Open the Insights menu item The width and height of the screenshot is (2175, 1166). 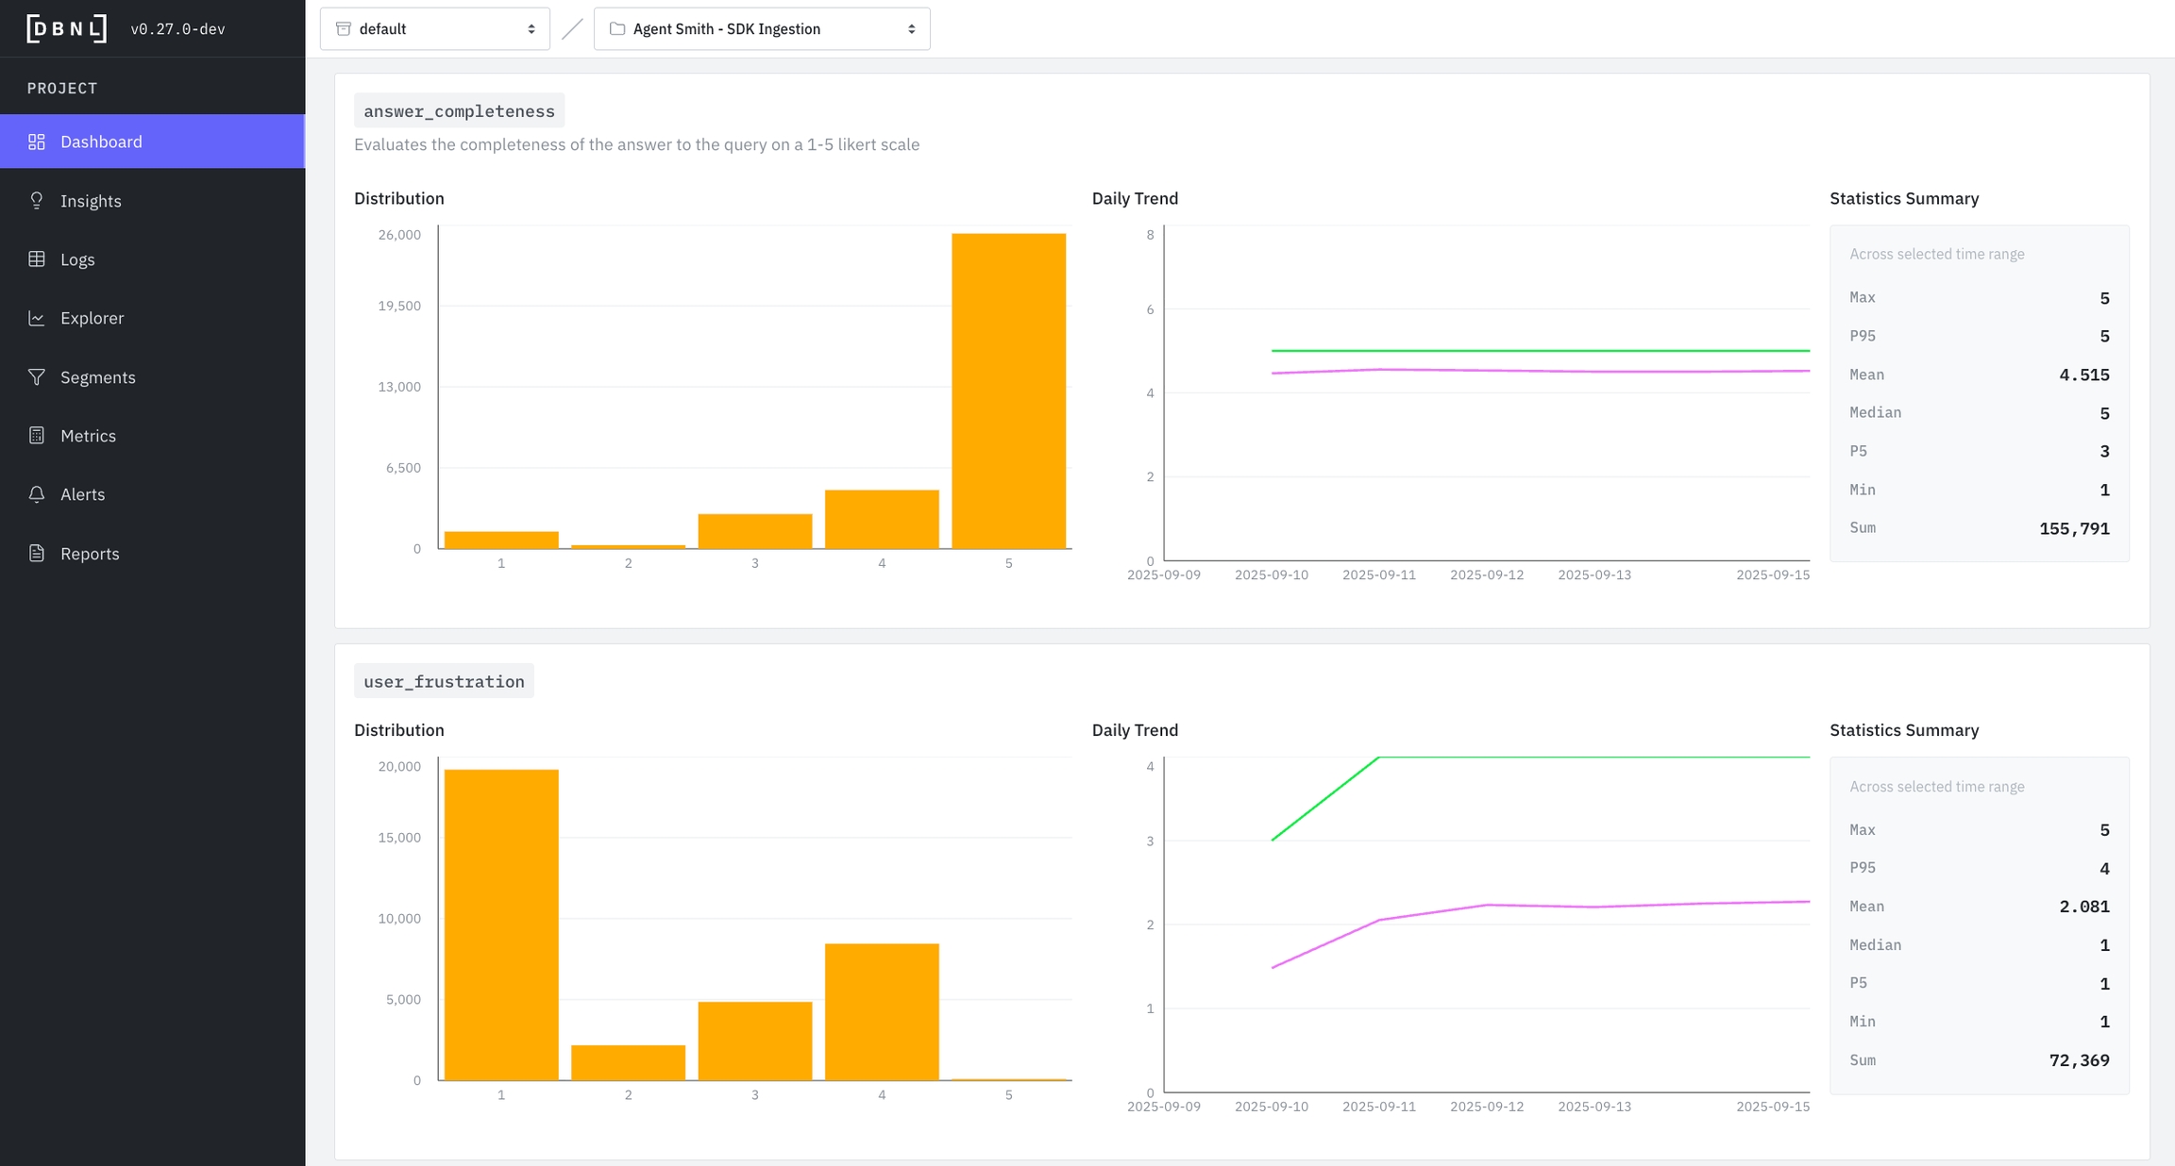tap(91, 201)
